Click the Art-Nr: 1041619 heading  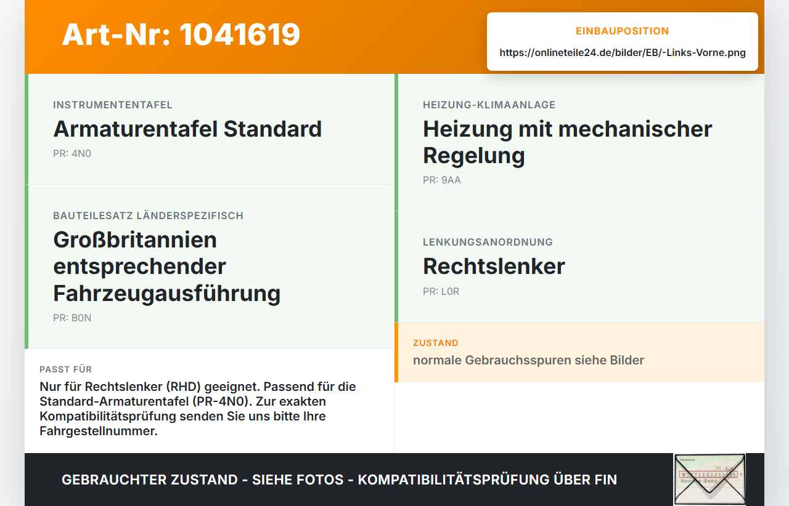tap(181, 34)
